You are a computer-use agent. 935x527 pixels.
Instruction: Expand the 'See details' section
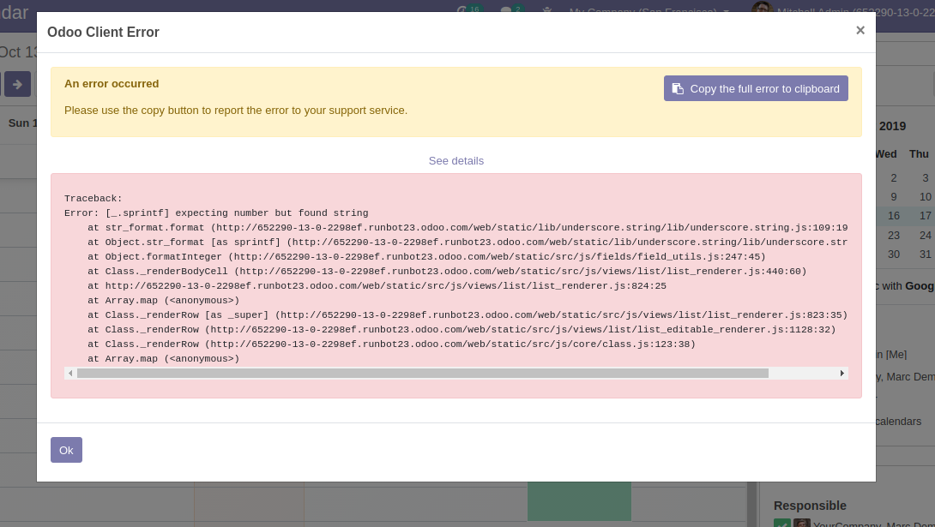click(455, 160)
